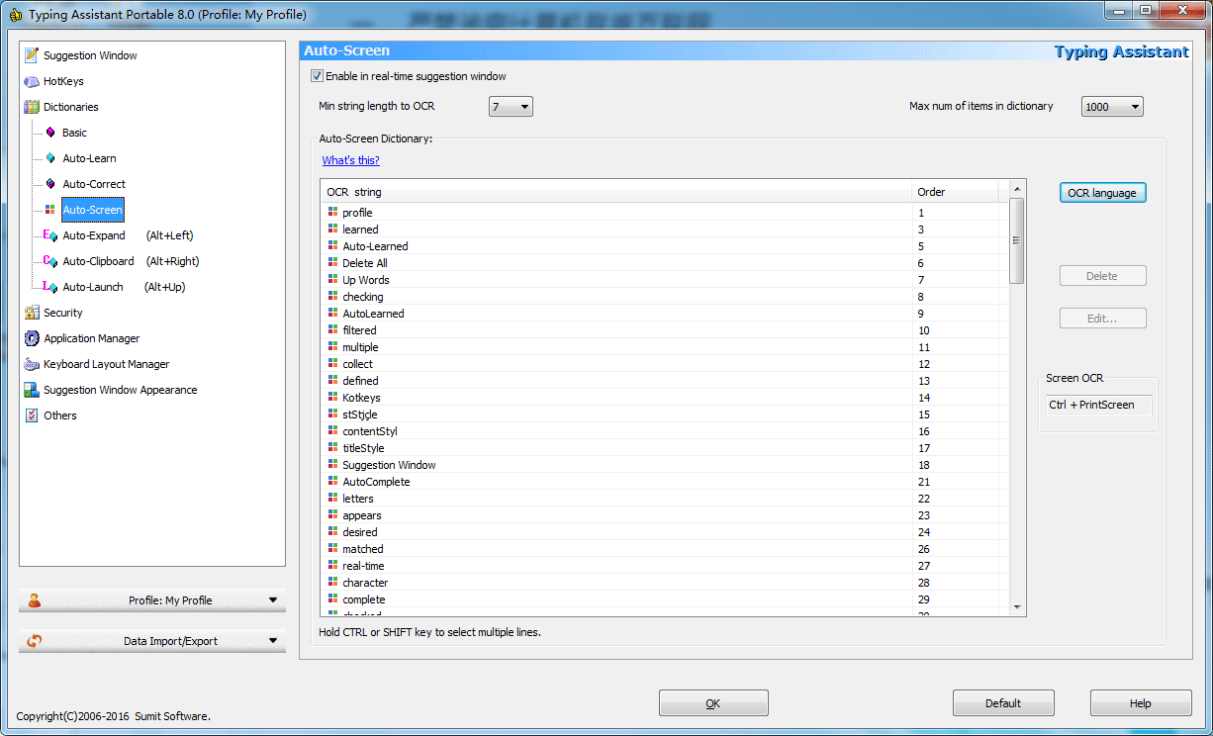
Task: Expand the Profile: My Profile dropdown
Action: [152, 600]
